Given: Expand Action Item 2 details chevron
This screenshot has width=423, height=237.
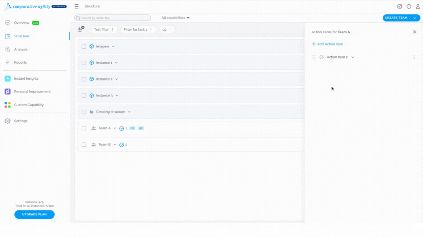Looking at the screenshot, I should coord(352,57).
